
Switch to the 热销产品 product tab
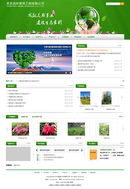[x=24, y=117]
